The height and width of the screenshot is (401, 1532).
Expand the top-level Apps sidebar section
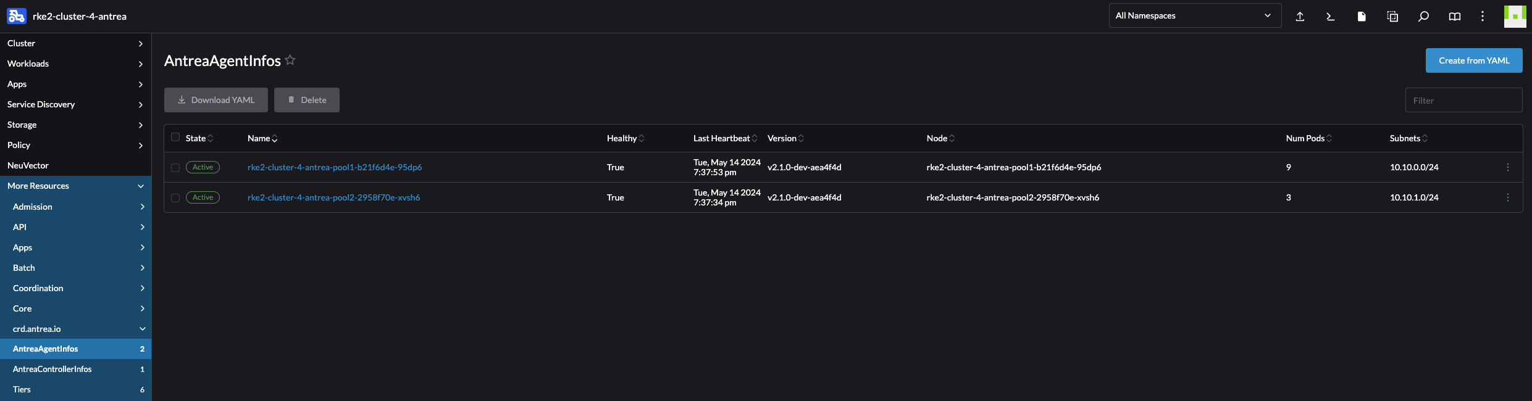(75, 84)
